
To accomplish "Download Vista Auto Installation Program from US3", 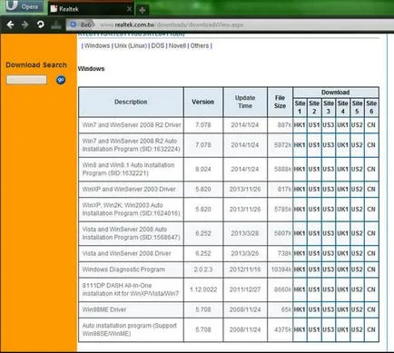I will pyautogui.click(x=328, y=233).
